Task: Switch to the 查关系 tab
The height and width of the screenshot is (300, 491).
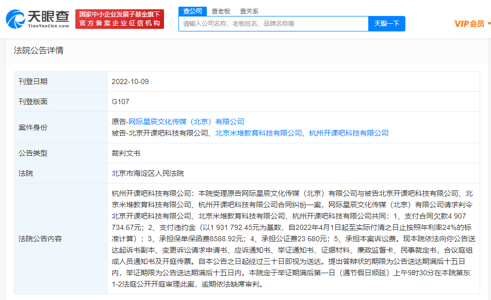Action: [x=249, y=11]
